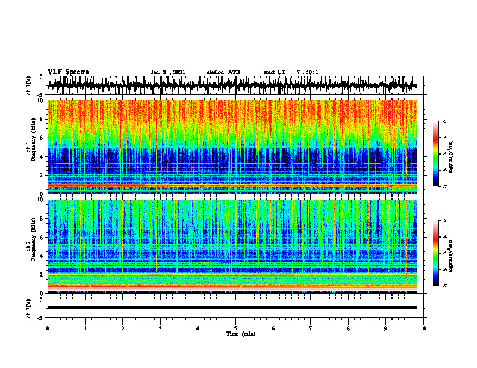The height and width of the screenshot is (368, 477).
Task: Click the "-7" label on ch.2 color bar
Action: pyautogui.click(x=444, y=286)
